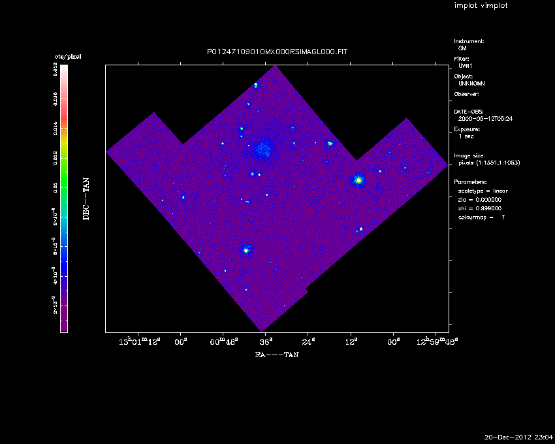The height and width of the screenshot is (444, 555).
Task: Click the filter value 'UVW1'
Action: tap(466, 66)
